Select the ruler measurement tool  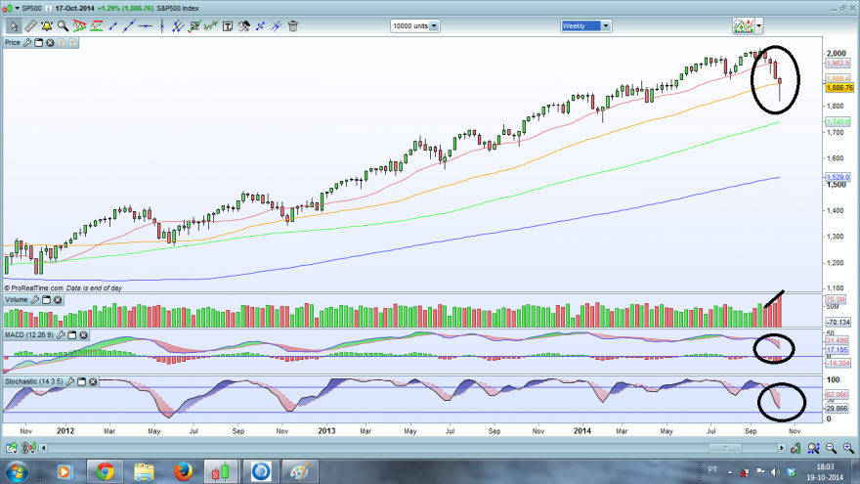30,25
